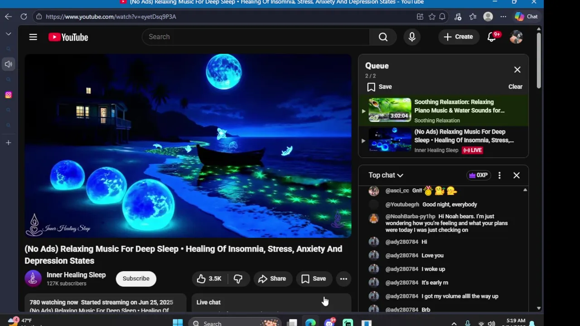The width and height of the screenshot is (580, 326).
Task: Click the @NoahBarba-py1hp chat username
Action: [x=410, y=216]
